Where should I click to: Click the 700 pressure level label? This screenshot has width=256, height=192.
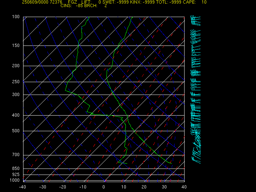[16, 155]
